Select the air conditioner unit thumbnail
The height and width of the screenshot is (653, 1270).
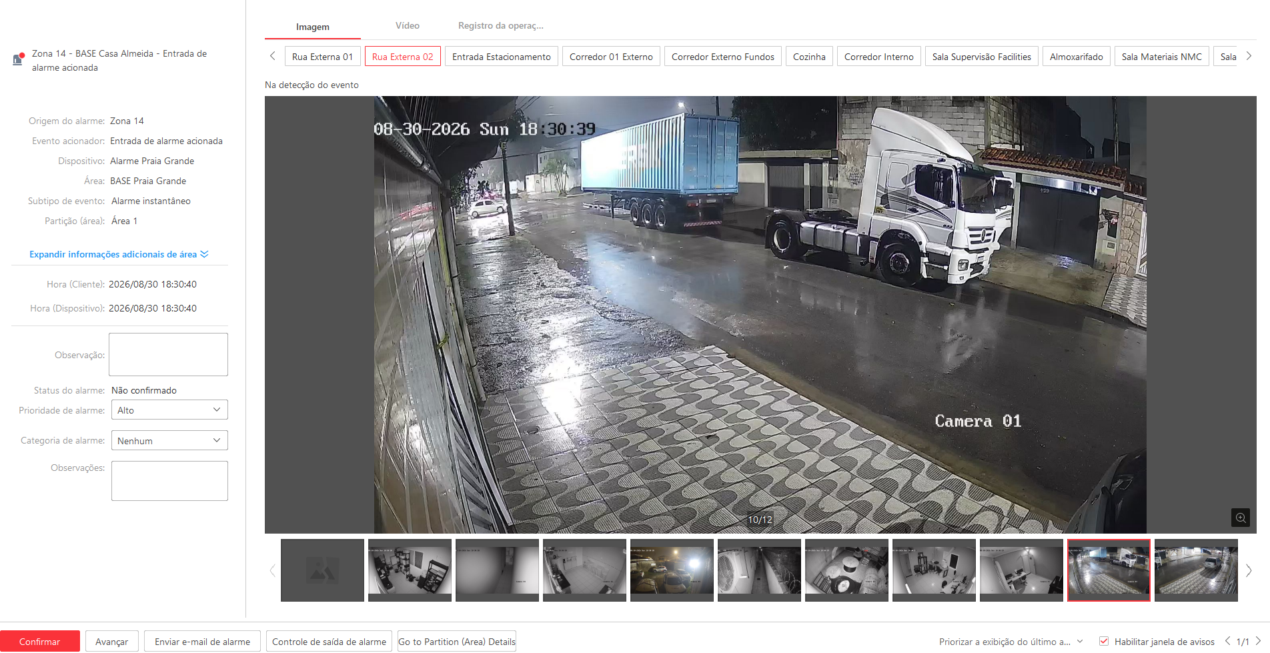759,570
